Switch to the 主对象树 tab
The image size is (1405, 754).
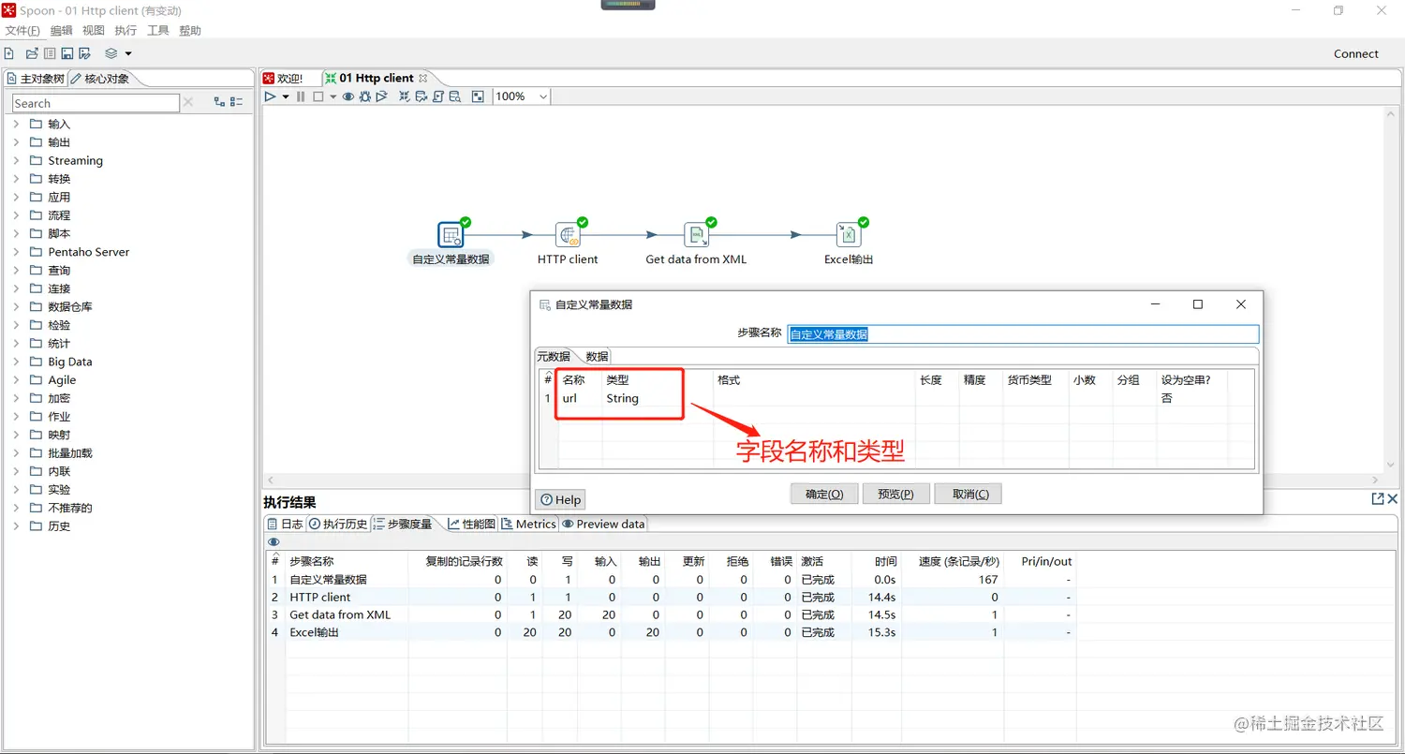point(36,79)
